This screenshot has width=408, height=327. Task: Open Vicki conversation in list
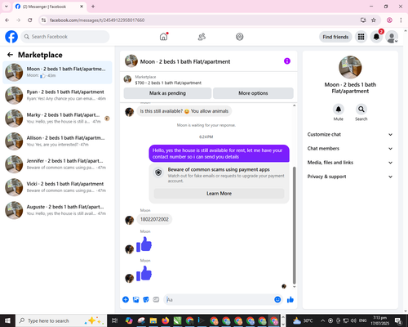(57, 187)
